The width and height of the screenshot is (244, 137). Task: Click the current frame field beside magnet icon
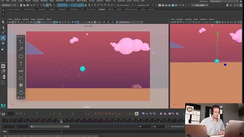(10, 114)
